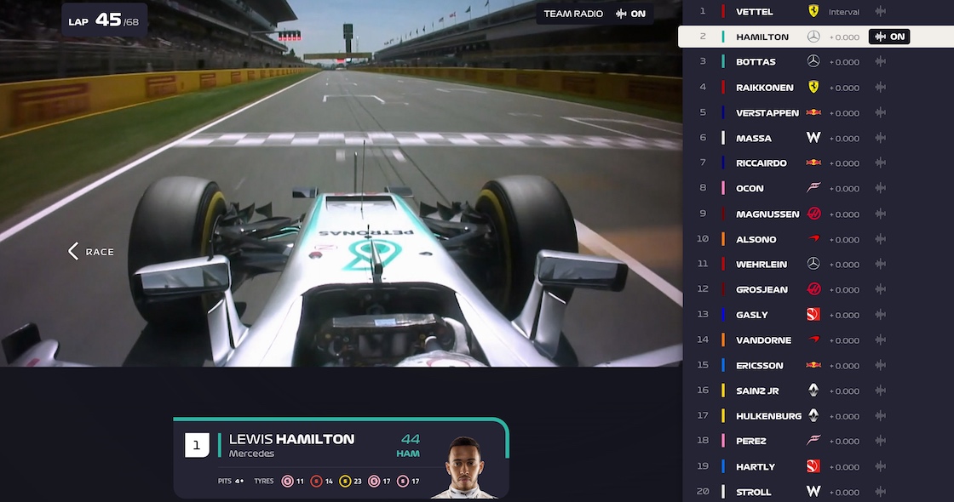Click the RACE back button label
The width and height of the screenshot is (954, 502).
tap(100, 252)
